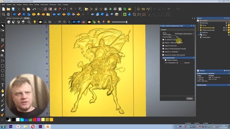Select the arc drawing tool
Screen dimensions: 230x129
(3, 80)
